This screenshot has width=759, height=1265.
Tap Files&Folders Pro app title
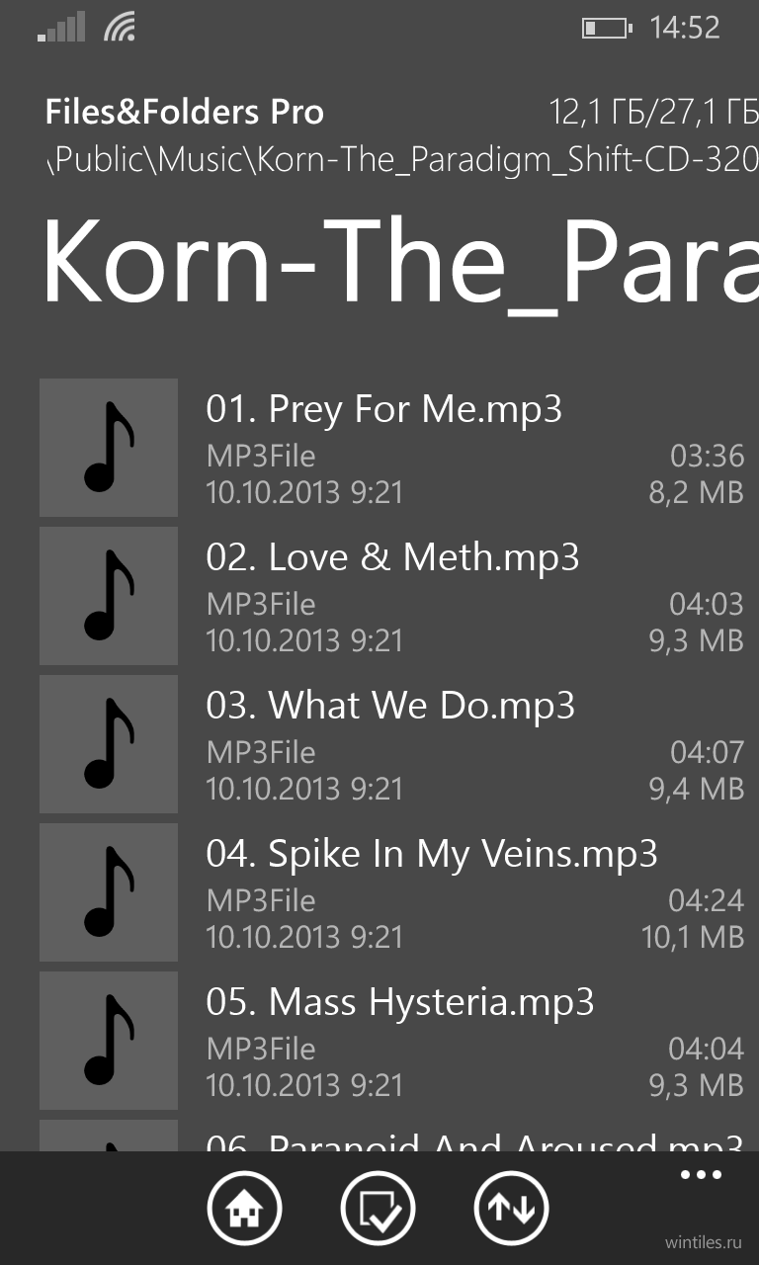185,113
